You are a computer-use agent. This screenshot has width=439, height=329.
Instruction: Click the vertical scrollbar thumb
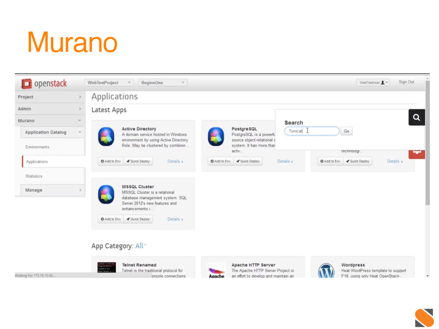click(427, 143)
